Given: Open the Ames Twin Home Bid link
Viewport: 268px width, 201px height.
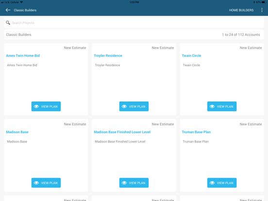Looking at the screenshot, I should click(23, 55).
